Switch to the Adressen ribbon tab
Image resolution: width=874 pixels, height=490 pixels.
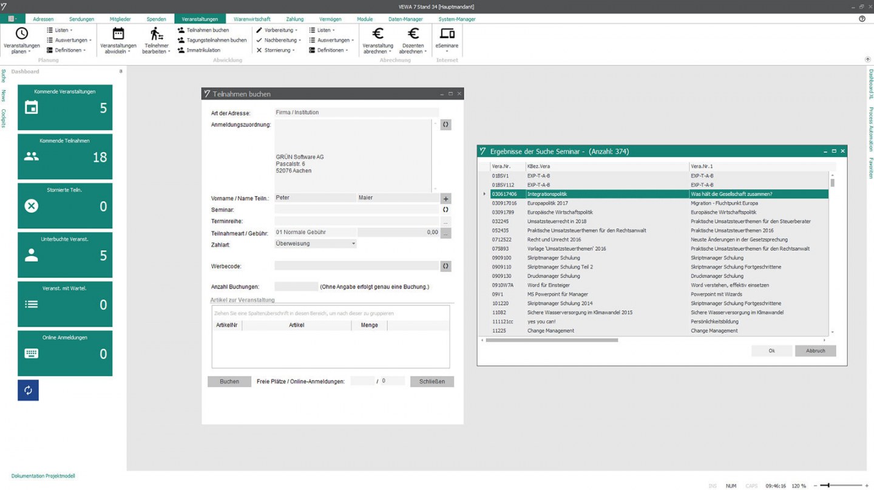[x=43, y=19]
